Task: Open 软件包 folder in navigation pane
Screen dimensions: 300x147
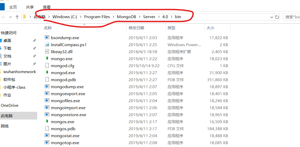Action: [9, 80]
